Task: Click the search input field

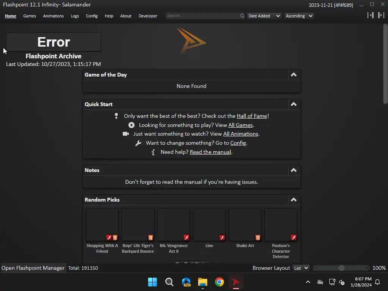Action: tap(203, 16)
